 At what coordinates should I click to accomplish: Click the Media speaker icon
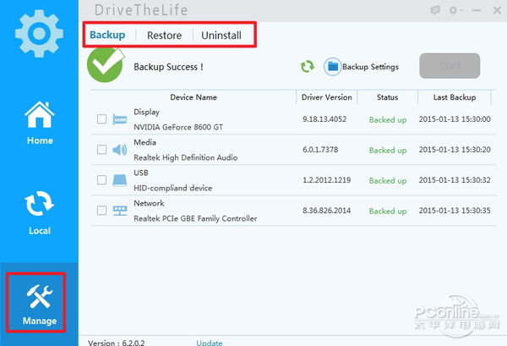pyautogui.click(x=120, y=150)
